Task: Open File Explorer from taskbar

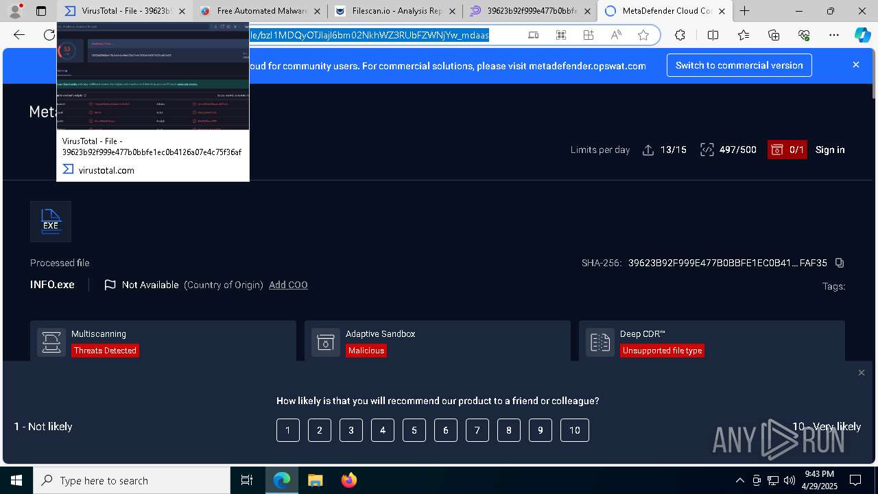Action: pos(315,480)
